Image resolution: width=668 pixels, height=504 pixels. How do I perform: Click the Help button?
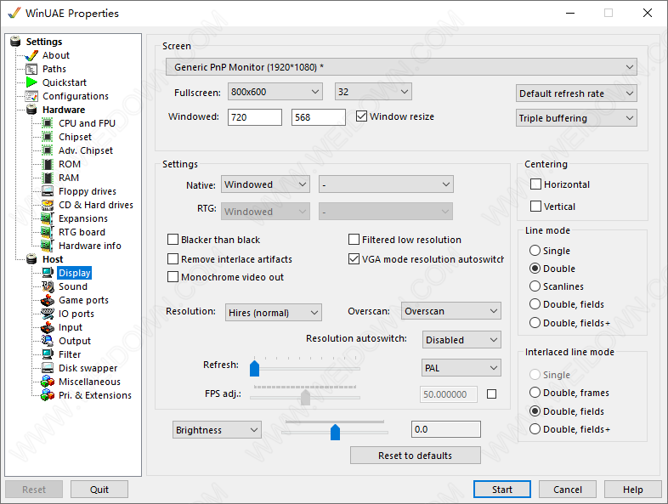pos(632,490)
